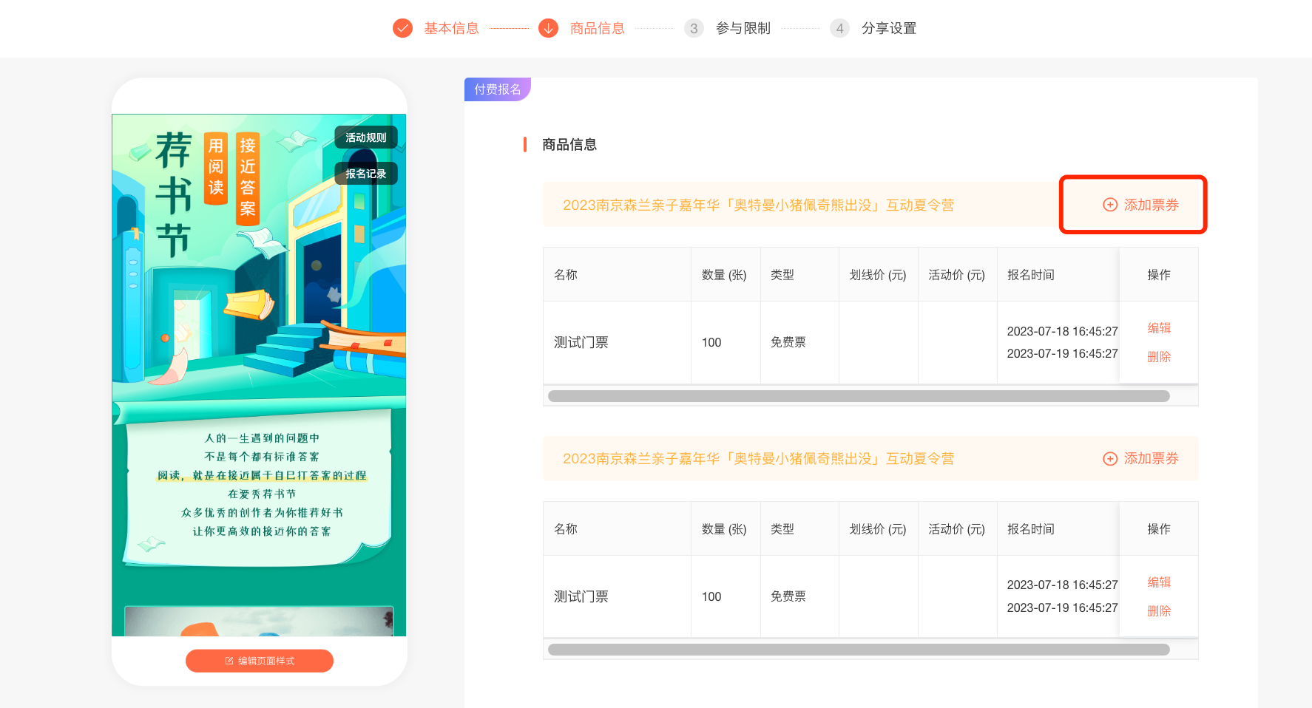1312x708 pixels.
Task: Edit the second 测试门票 ticket
Action: (1158, 582)
